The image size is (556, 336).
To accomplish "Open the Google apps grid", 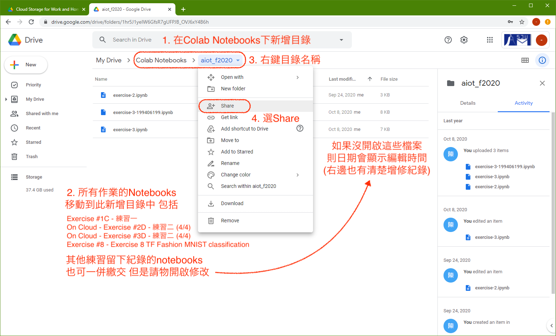I will pos(490,40).
